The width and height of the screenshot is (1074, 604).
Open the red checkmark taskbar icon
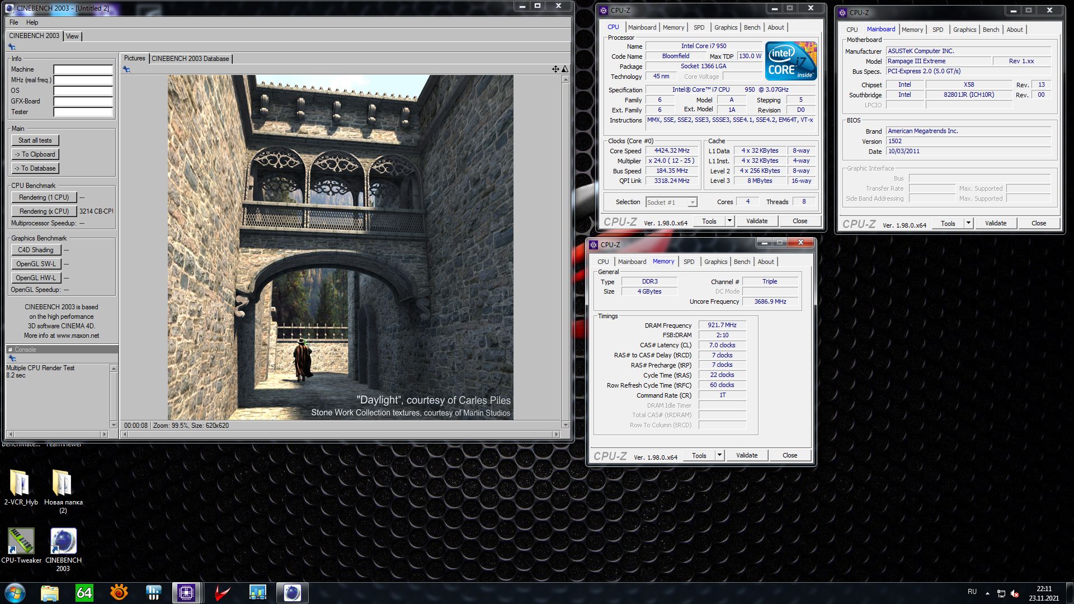coord(223,592)
